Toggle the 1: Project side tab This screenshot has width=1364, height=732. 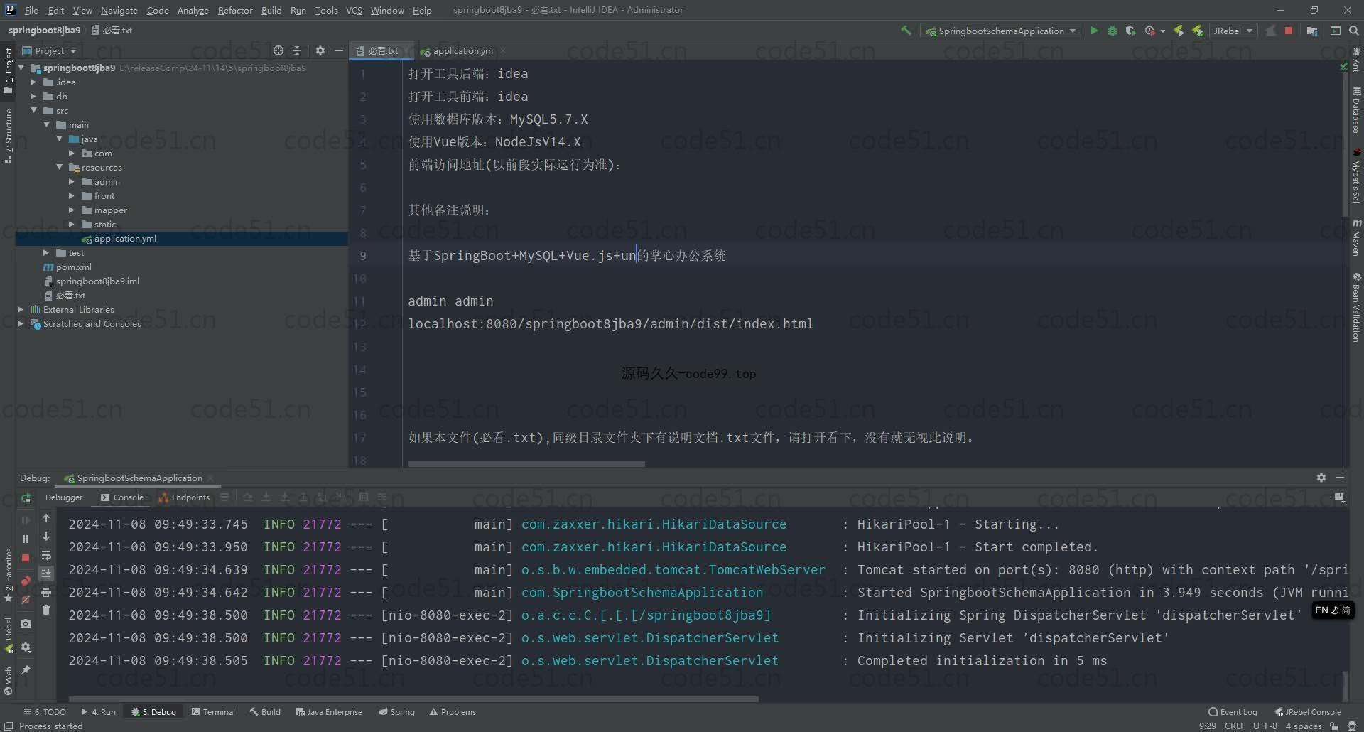coord(8,70)
